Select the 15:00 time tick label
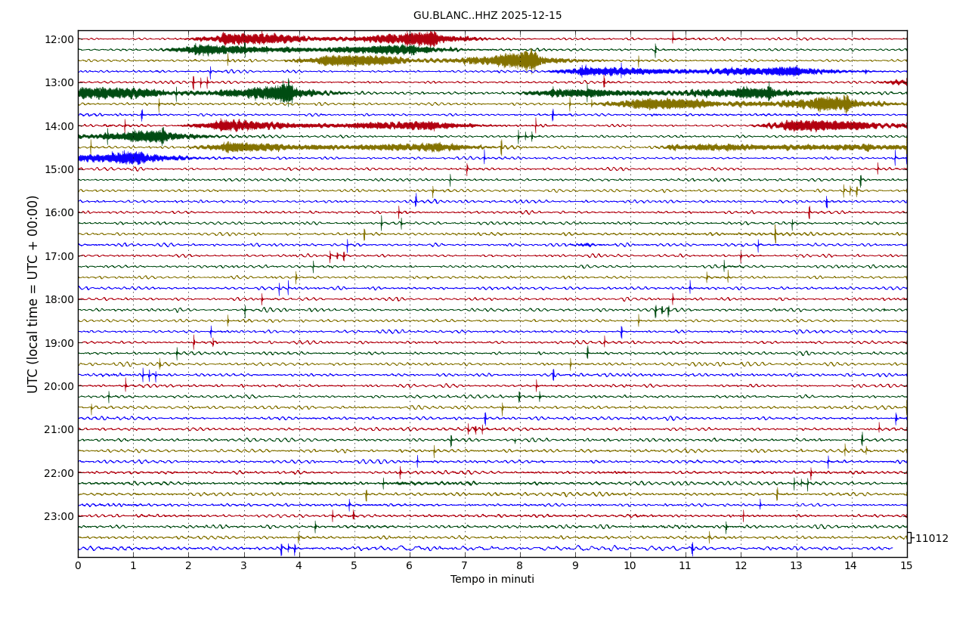975x619 pixels. [59, 169]
